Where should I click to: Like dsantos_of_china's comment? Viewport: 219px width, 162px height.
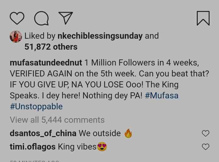point(206,133)
